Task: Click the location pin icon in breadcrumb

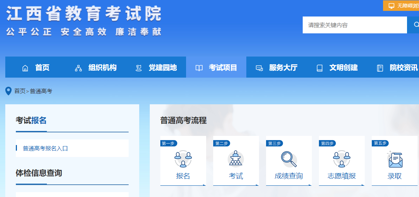Action: 8,91
